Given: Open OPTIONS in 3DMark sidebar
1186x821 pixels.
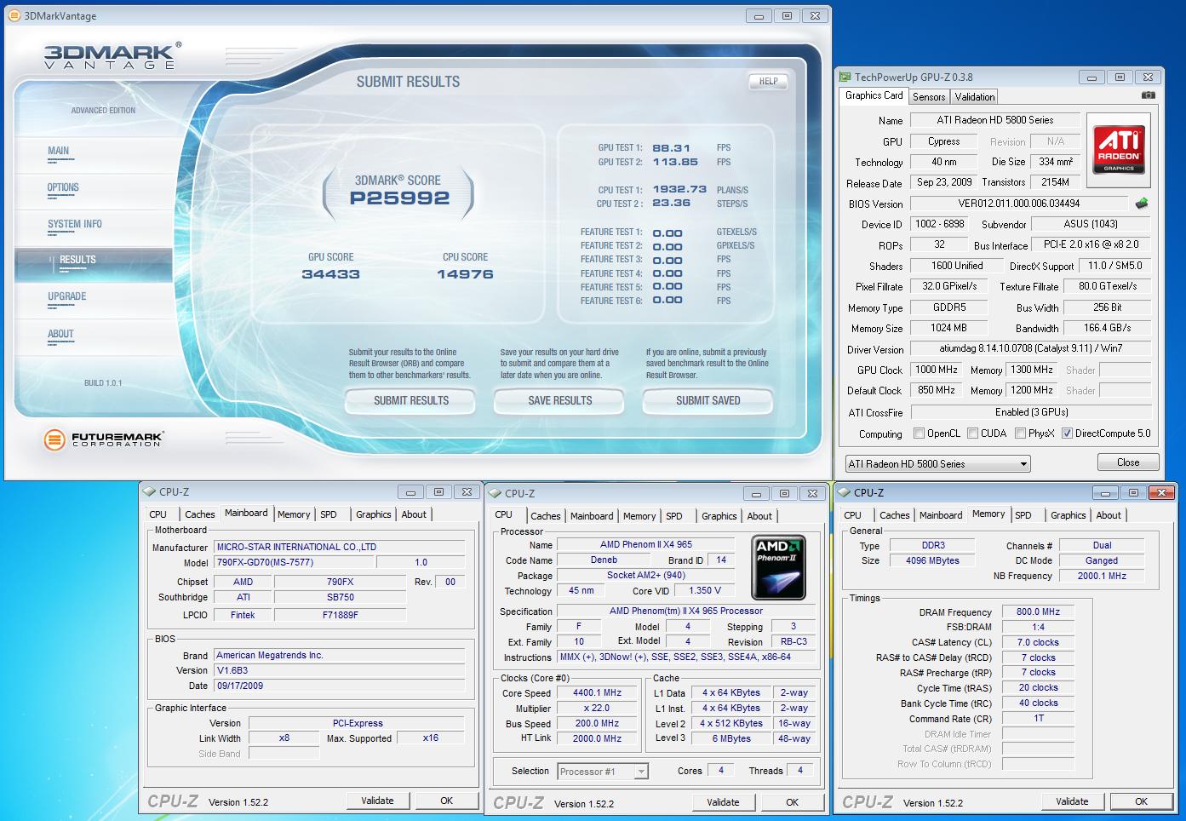Looking at the screenshot, I should coord(63,187).
